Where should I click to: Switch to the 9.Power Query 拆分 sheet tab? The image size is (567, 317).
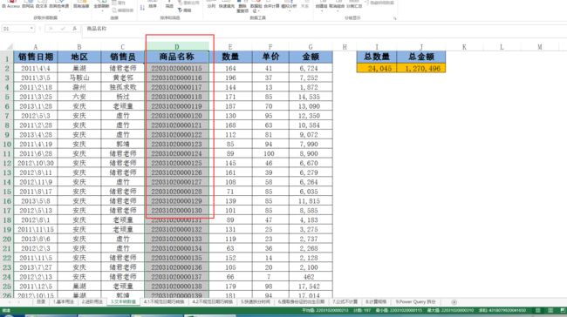(415, 302)
